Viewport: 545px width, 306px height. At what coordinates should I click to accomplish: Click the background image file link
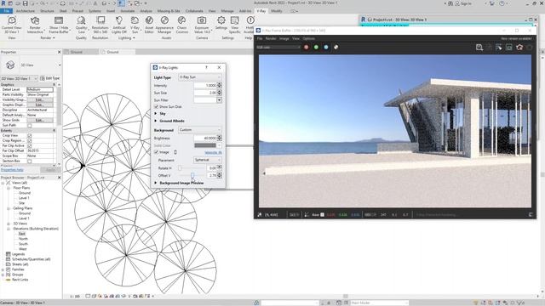coord(213,153)
